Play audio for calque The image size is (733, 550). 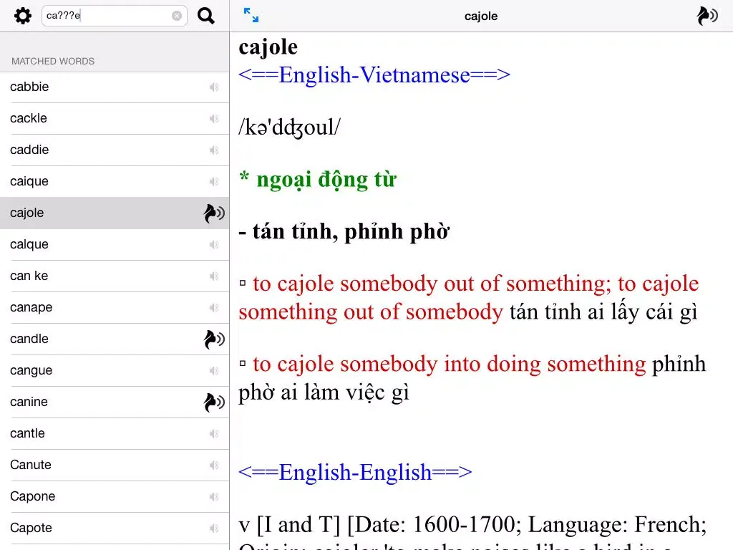click(213, 245)
